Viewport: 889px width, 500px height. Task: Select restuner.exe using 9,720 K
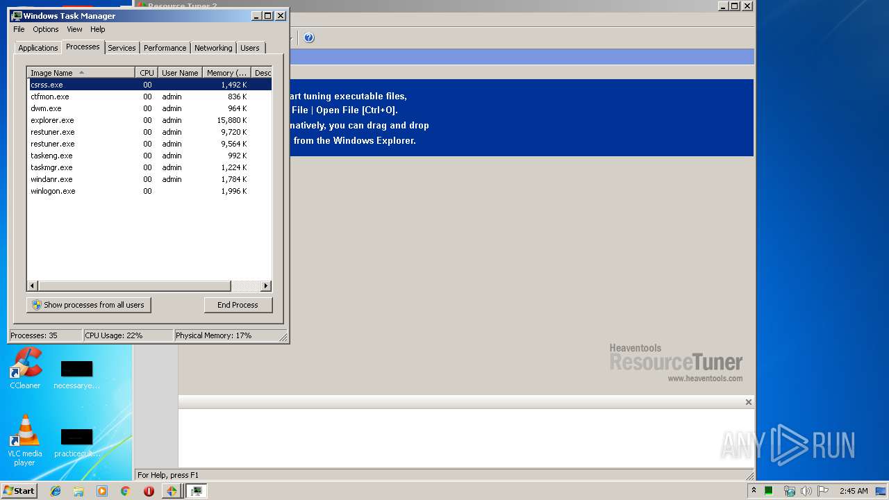(x=149, y=132)
